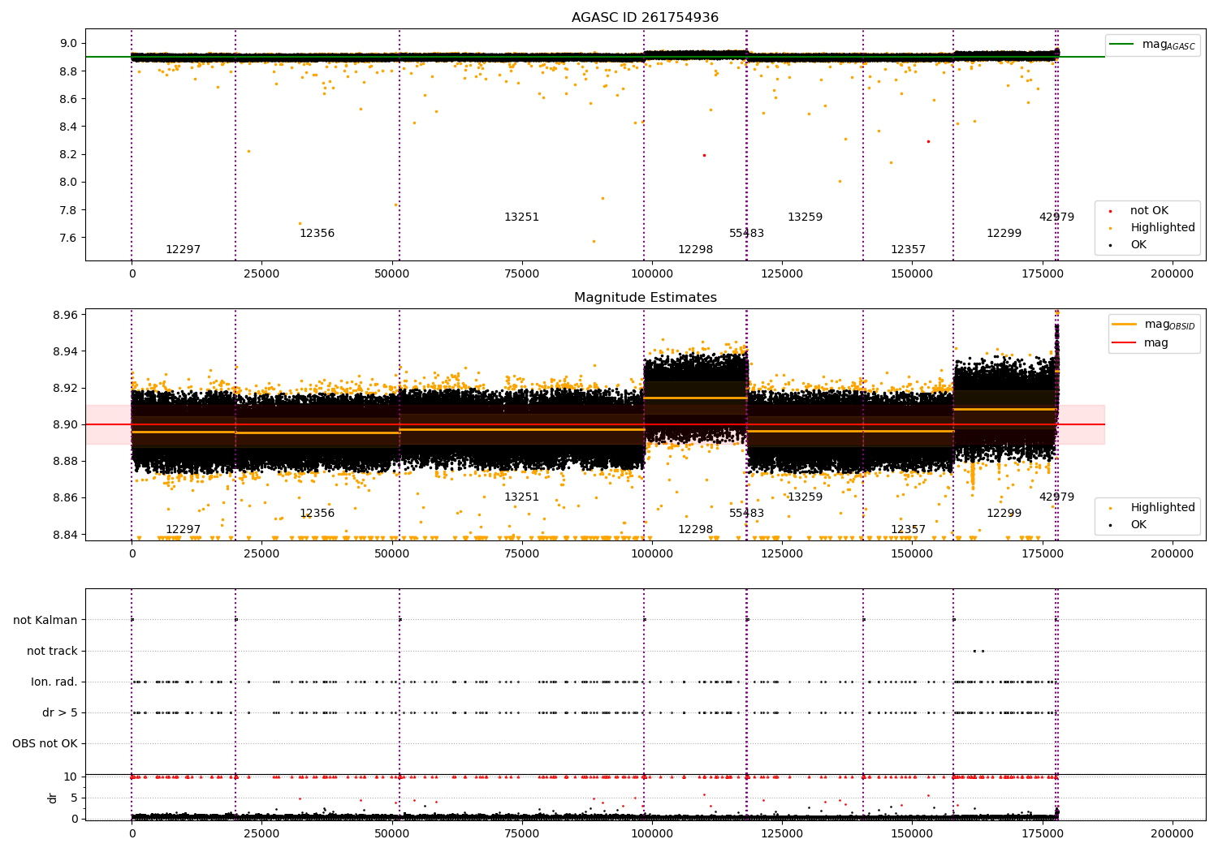Click obsid label 13251 in Magnitude Estimates plot
The image size is (1218, 852).
521,497
